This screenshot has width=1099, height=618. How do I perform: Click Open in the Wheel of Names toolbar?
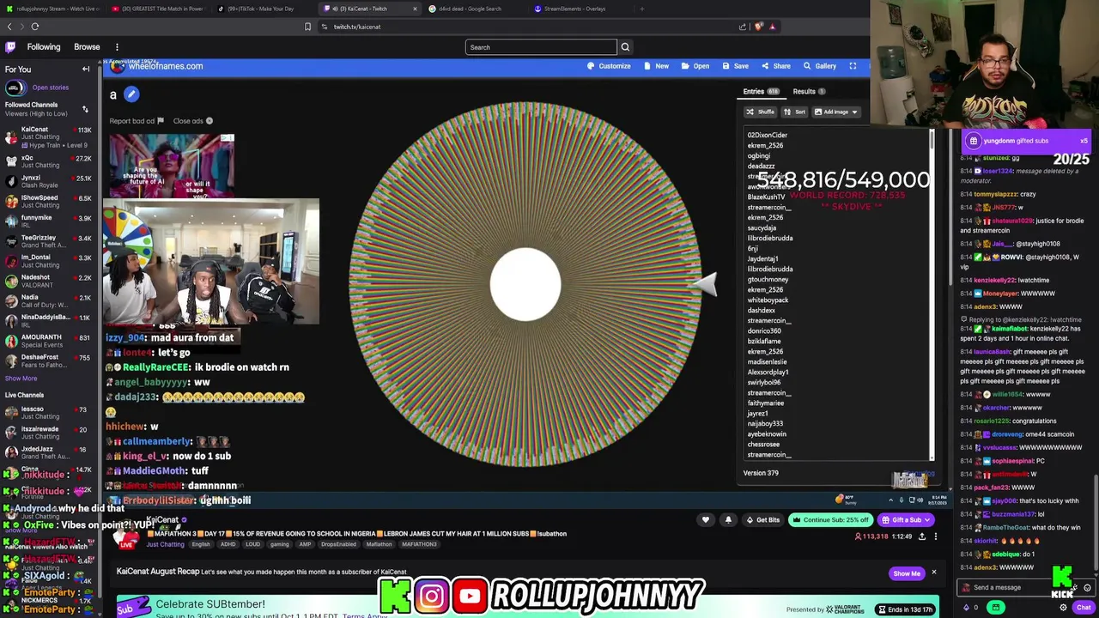(695, 66)
